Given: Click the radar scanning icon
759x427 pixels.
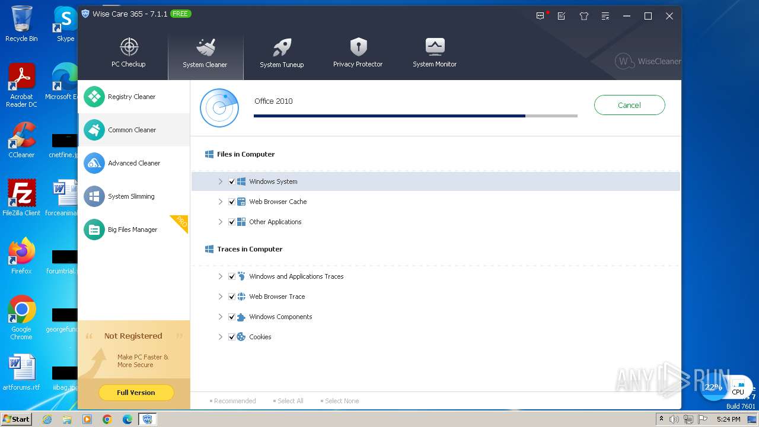Looking at the screenshot, I should click(x=219, y=108).
